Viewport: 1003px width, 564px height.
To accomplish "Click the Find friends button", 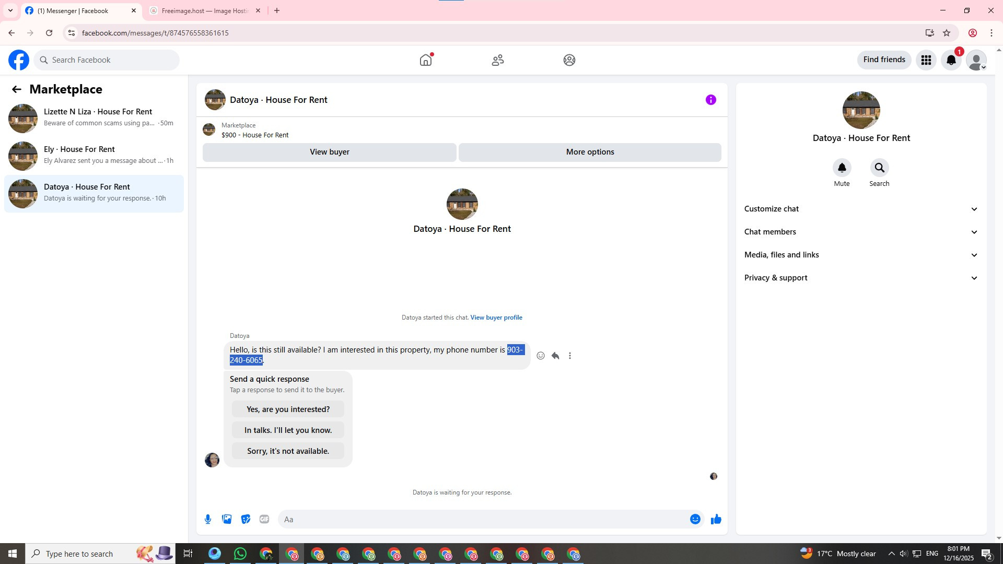I will coord(884,60).
